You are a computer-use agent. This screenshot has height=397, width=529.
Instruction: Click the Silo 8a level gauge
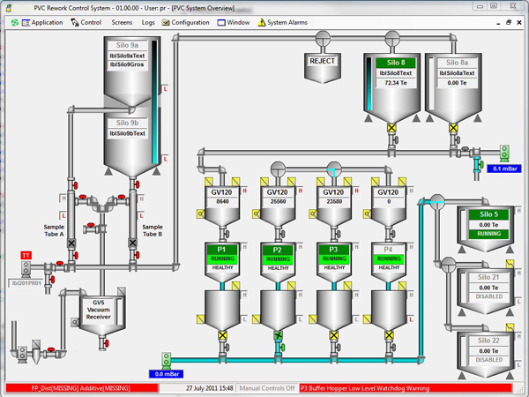[431, 84]
